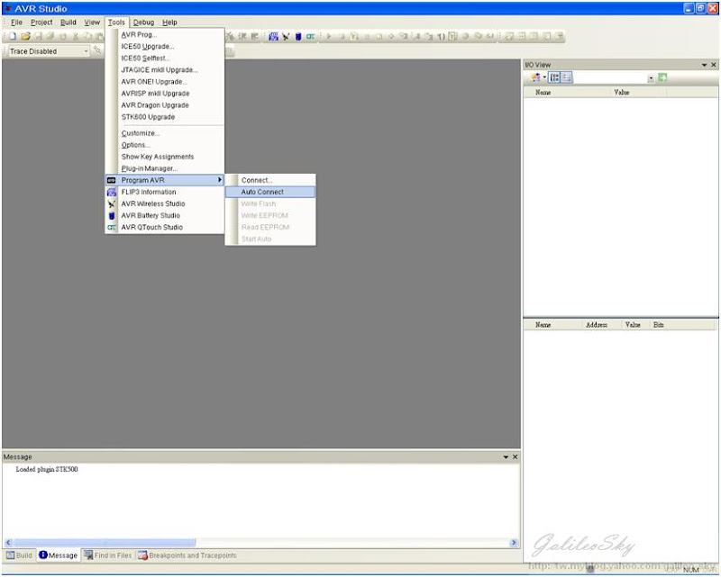Open the File menu
The height and width of the screenshot is (577, 721).
(16, 22)
